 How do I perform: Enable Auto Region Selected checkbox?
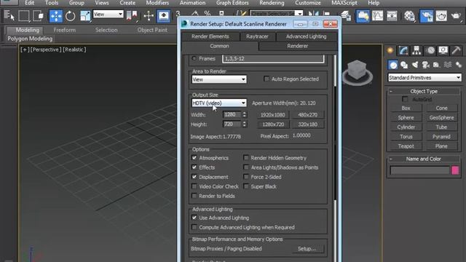[266, 79]
